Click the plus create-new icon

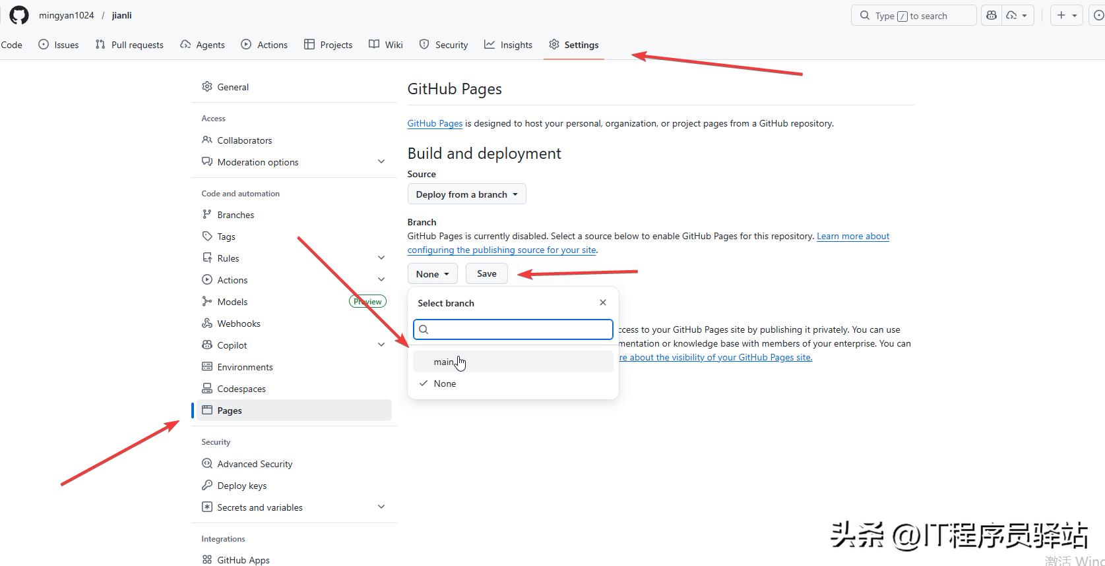click(x=1061, y=15)
